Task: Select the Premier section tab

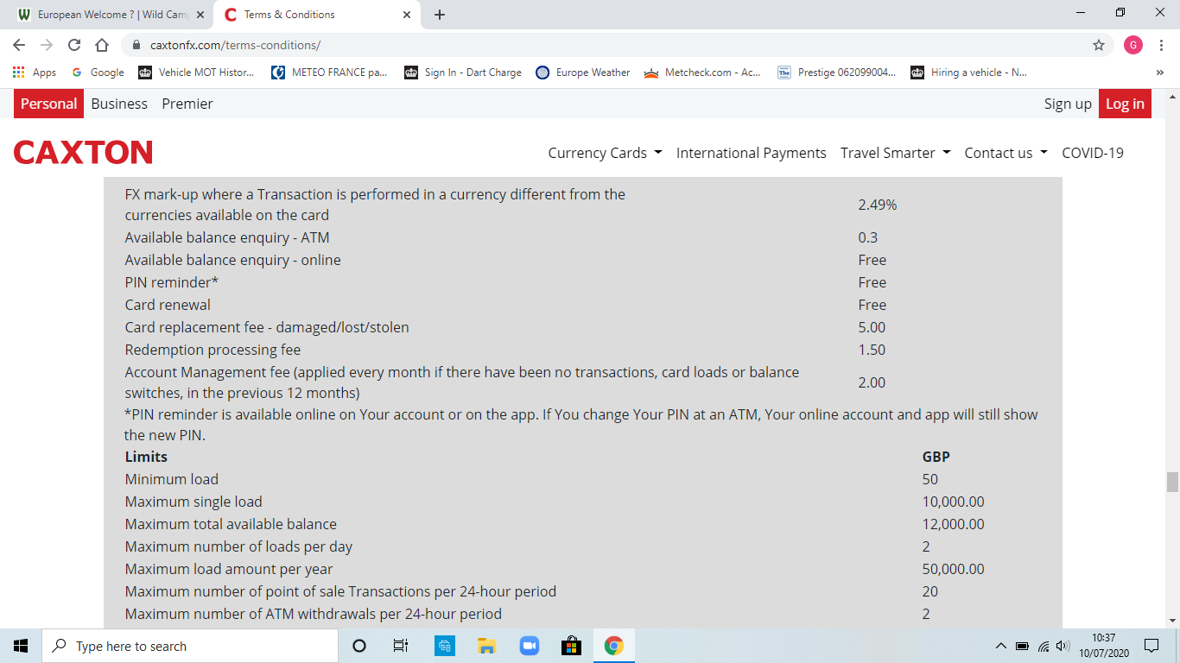Action: point(187,104)
